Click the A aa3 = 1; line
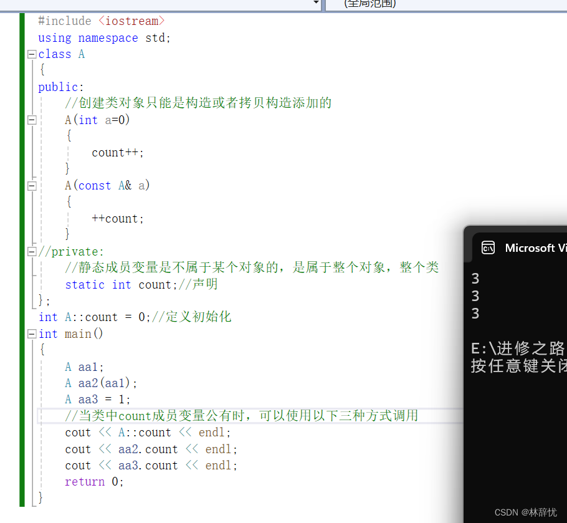Image resolution: width=567 pixels, height=523 pixels. pyautogui.click(x=98, y=400)
